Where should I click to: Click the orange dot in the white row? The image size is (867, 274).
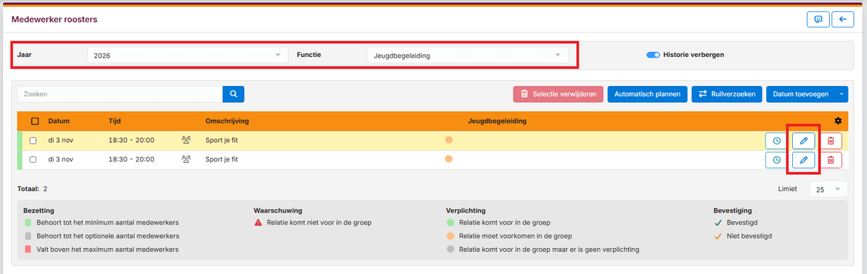[449, 159]
